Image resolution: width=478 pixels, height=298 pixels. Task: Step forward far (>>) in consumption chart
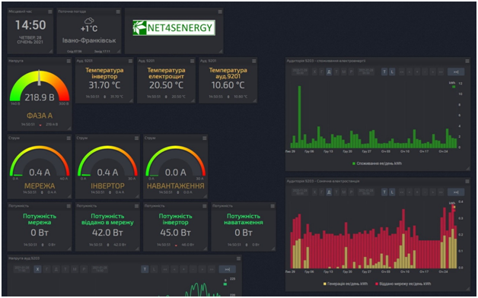coord(441,71)
